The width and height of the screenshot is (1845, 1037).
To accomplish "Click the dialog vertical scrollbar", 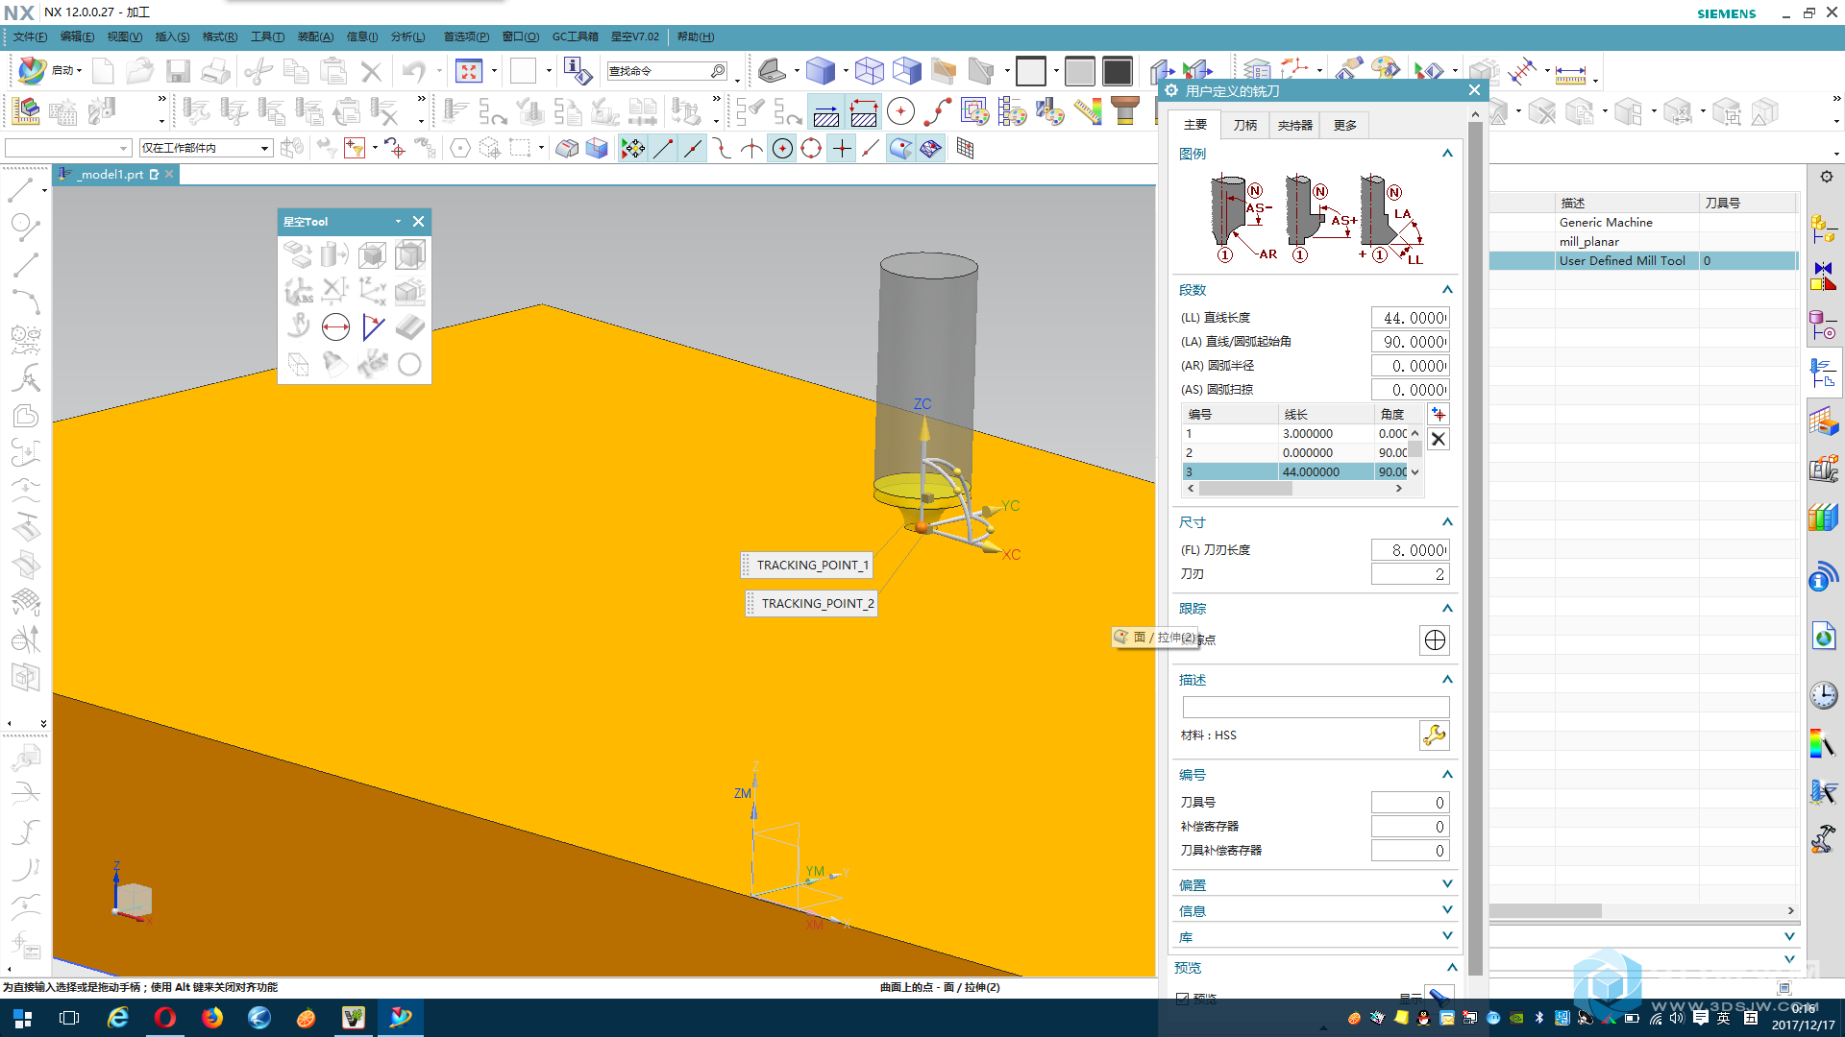I will point(1475,547).
